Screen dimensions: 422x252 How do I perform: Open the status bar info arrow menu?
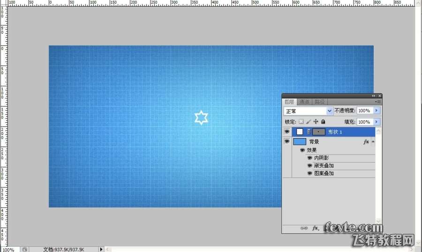tap(101, 250)
